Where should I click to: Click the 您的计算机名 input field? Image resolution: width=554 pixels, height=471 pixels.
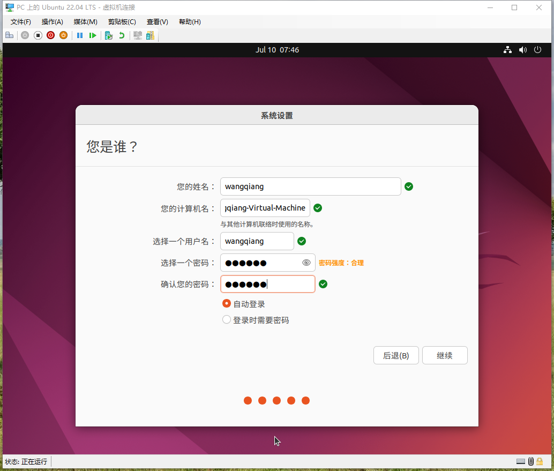tap(265, 208)
